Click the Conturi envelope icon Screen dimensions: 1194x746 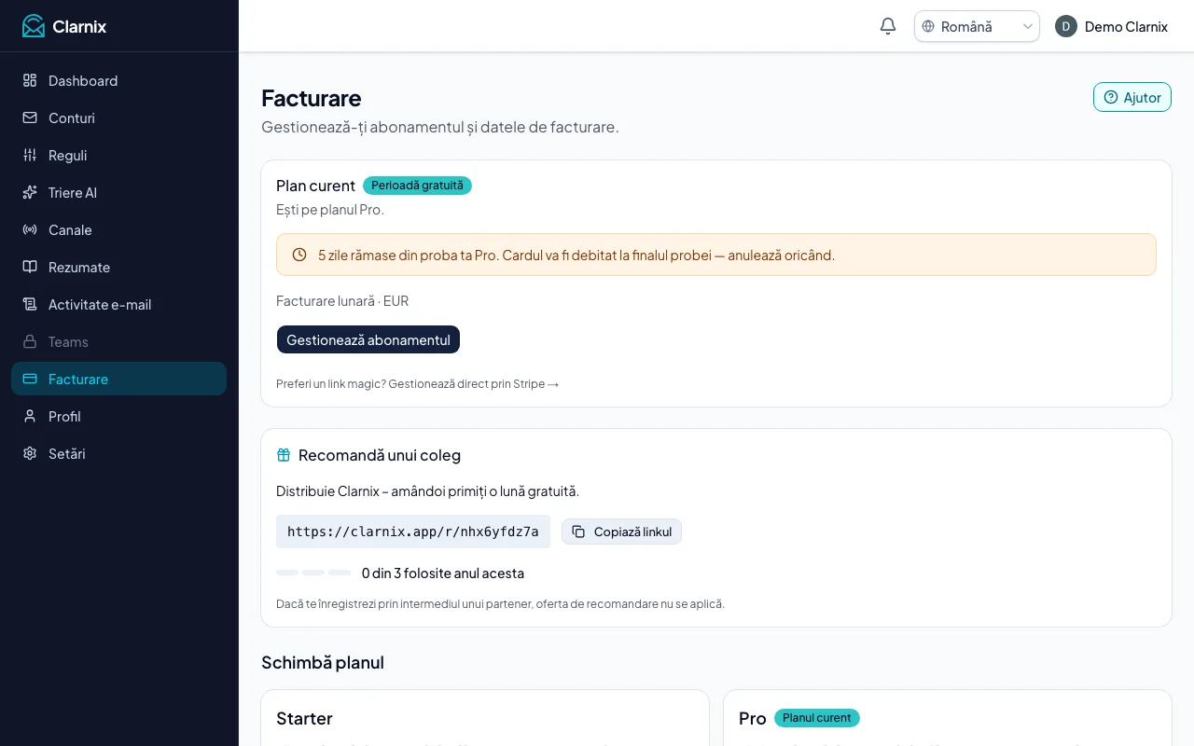pyautogui.click(x=30, y=117)
